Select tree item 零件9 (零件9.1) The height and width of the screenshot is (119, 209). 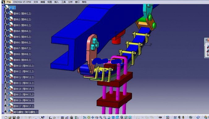(x=22, y=60)
